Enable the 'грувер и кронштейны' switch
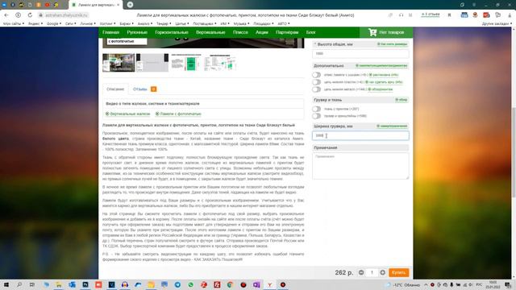Image resolution: width=516 pixels, height=290 pixels. click(x=316, y=116)
